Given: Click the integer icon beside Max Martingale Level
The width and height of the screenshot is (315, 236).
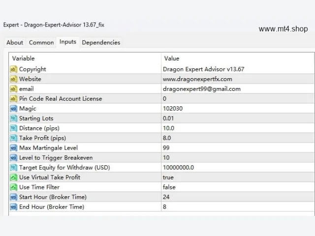Looking at the screenshot, I should (x=13, y=148).
